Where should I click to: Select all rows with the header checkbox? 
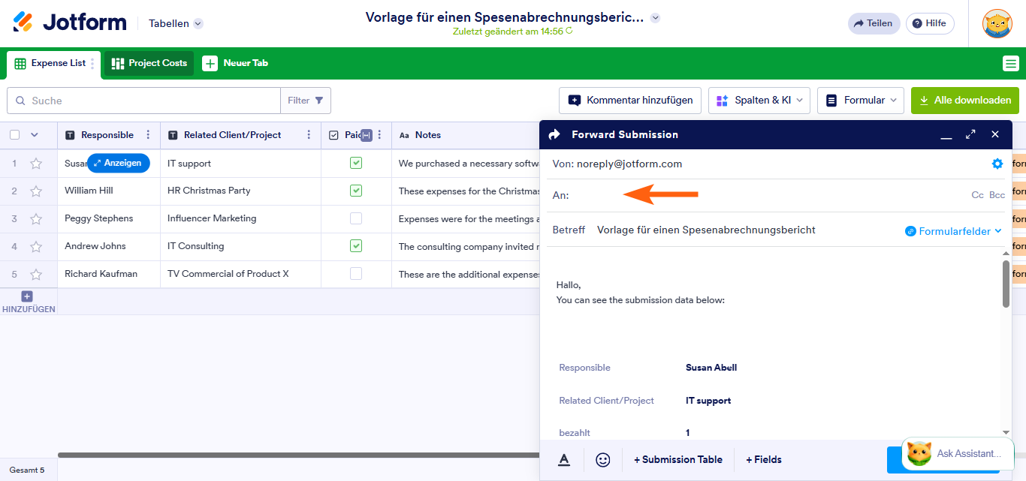14,134
